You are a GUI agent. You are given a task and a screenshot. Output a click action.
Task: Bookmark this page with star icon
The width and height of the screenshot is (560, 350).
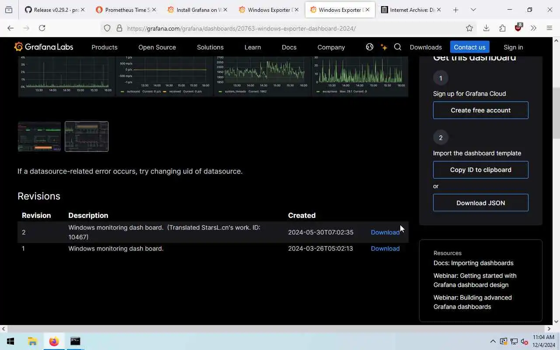tap(469, 28)
